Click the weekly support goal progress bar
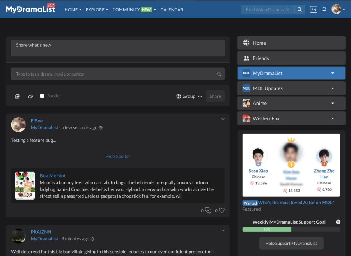 click(x=291, y=230)
